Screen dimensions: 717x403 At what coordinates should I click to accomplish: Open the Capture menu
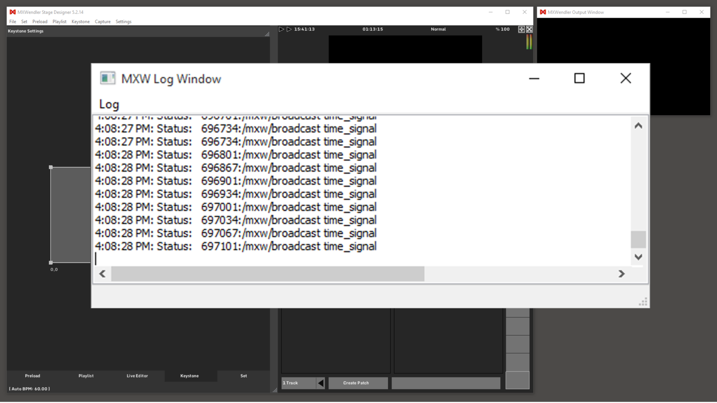click(x=102, y=22)
